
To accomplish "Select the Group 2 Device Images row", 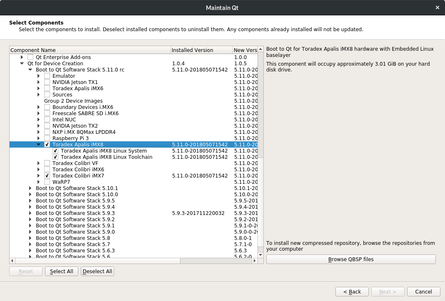I will pos(134,101).
